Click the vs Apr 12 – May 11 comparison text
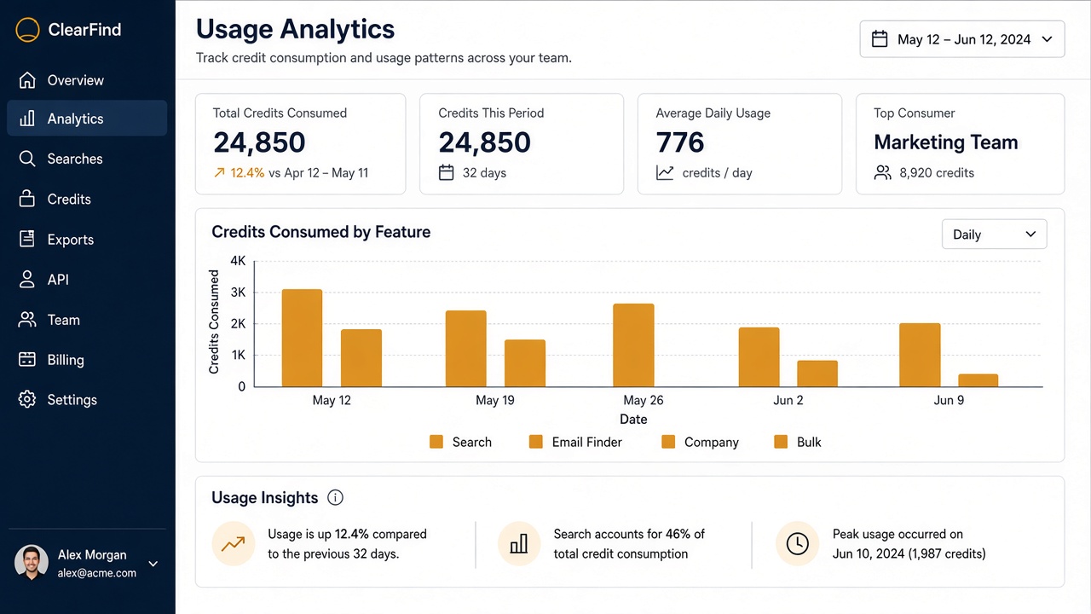1091x614 pixels. (319, 172)
